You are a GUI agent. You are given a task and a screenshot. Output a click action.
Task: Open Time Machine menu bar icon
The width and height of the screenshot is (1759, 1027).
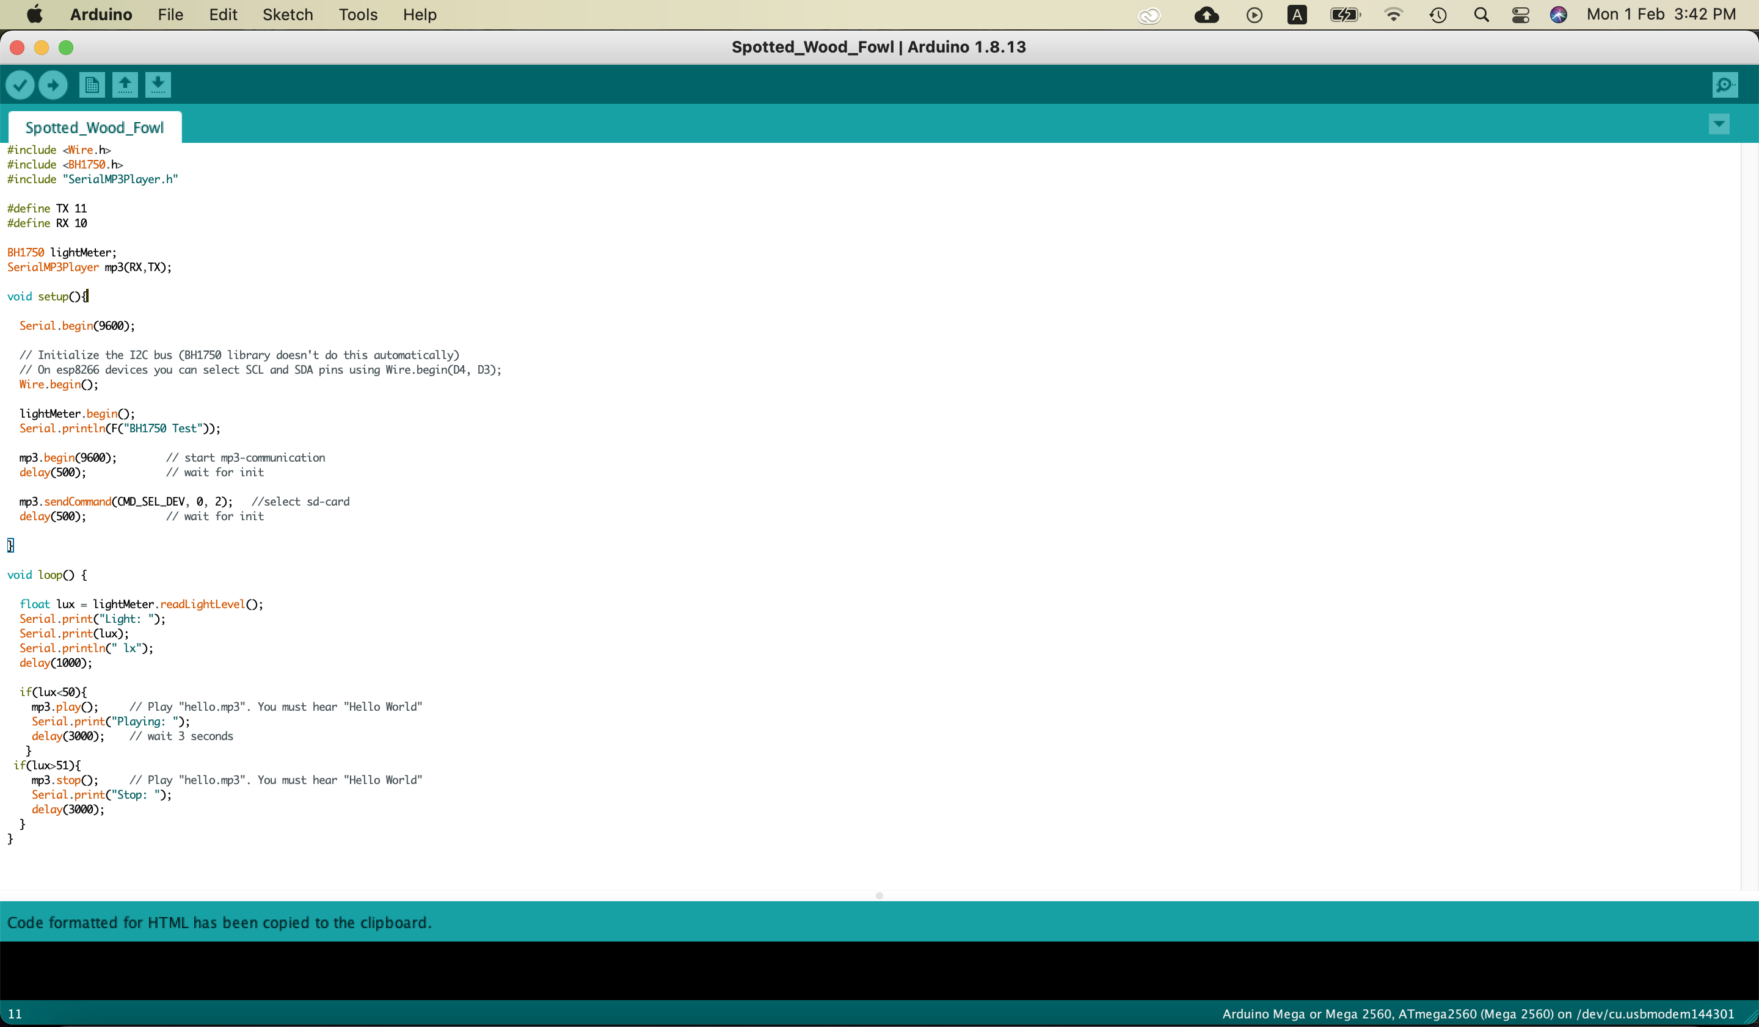click(1438, 15)
